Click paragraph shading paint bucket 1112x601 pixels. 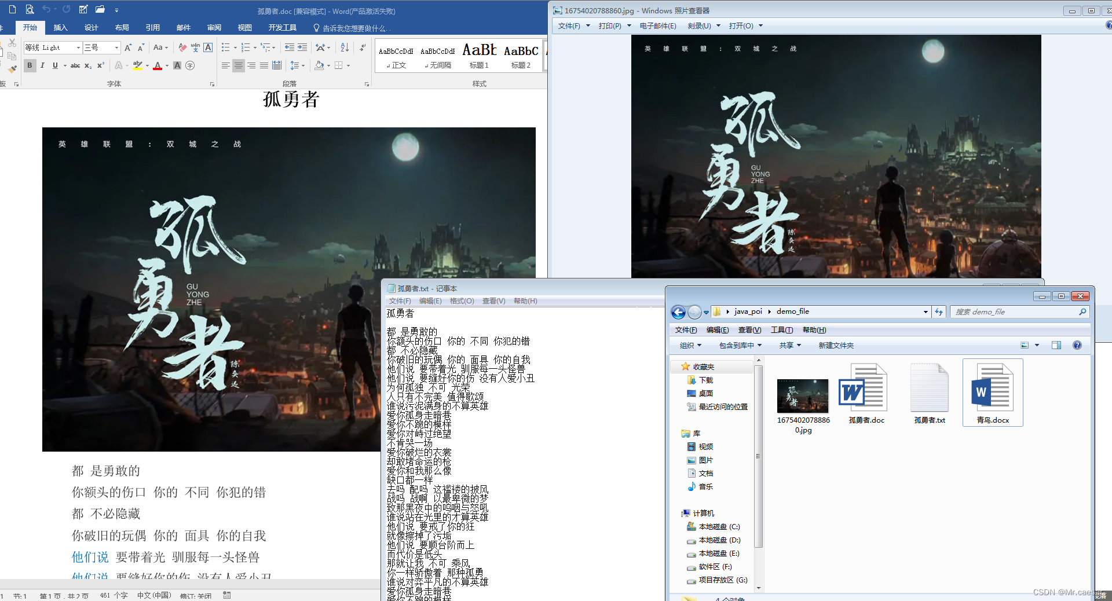pos(319,65)
